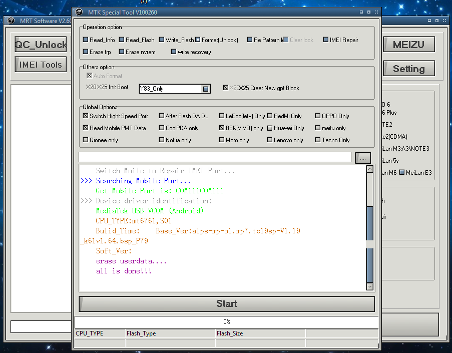The width and height of the screenshot is (452, 353).
Task: Enable the write recovery checkbox
Action: 174,52
